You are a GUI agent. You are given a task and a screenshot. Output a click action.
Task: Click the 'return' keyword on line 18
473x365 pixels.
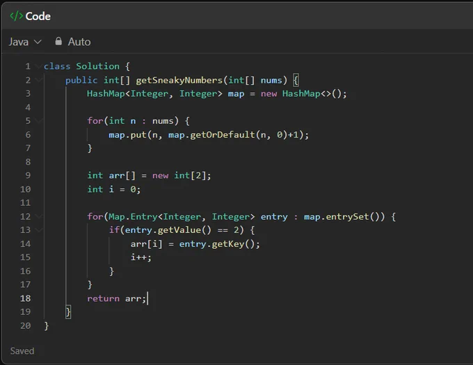pos(103,298)
